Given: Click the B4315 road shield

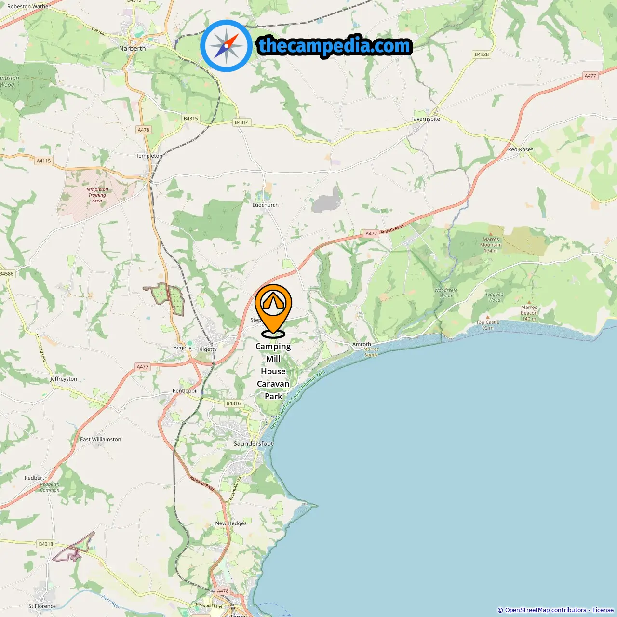Looking at the screenshot, I should (x=191, y=118).
